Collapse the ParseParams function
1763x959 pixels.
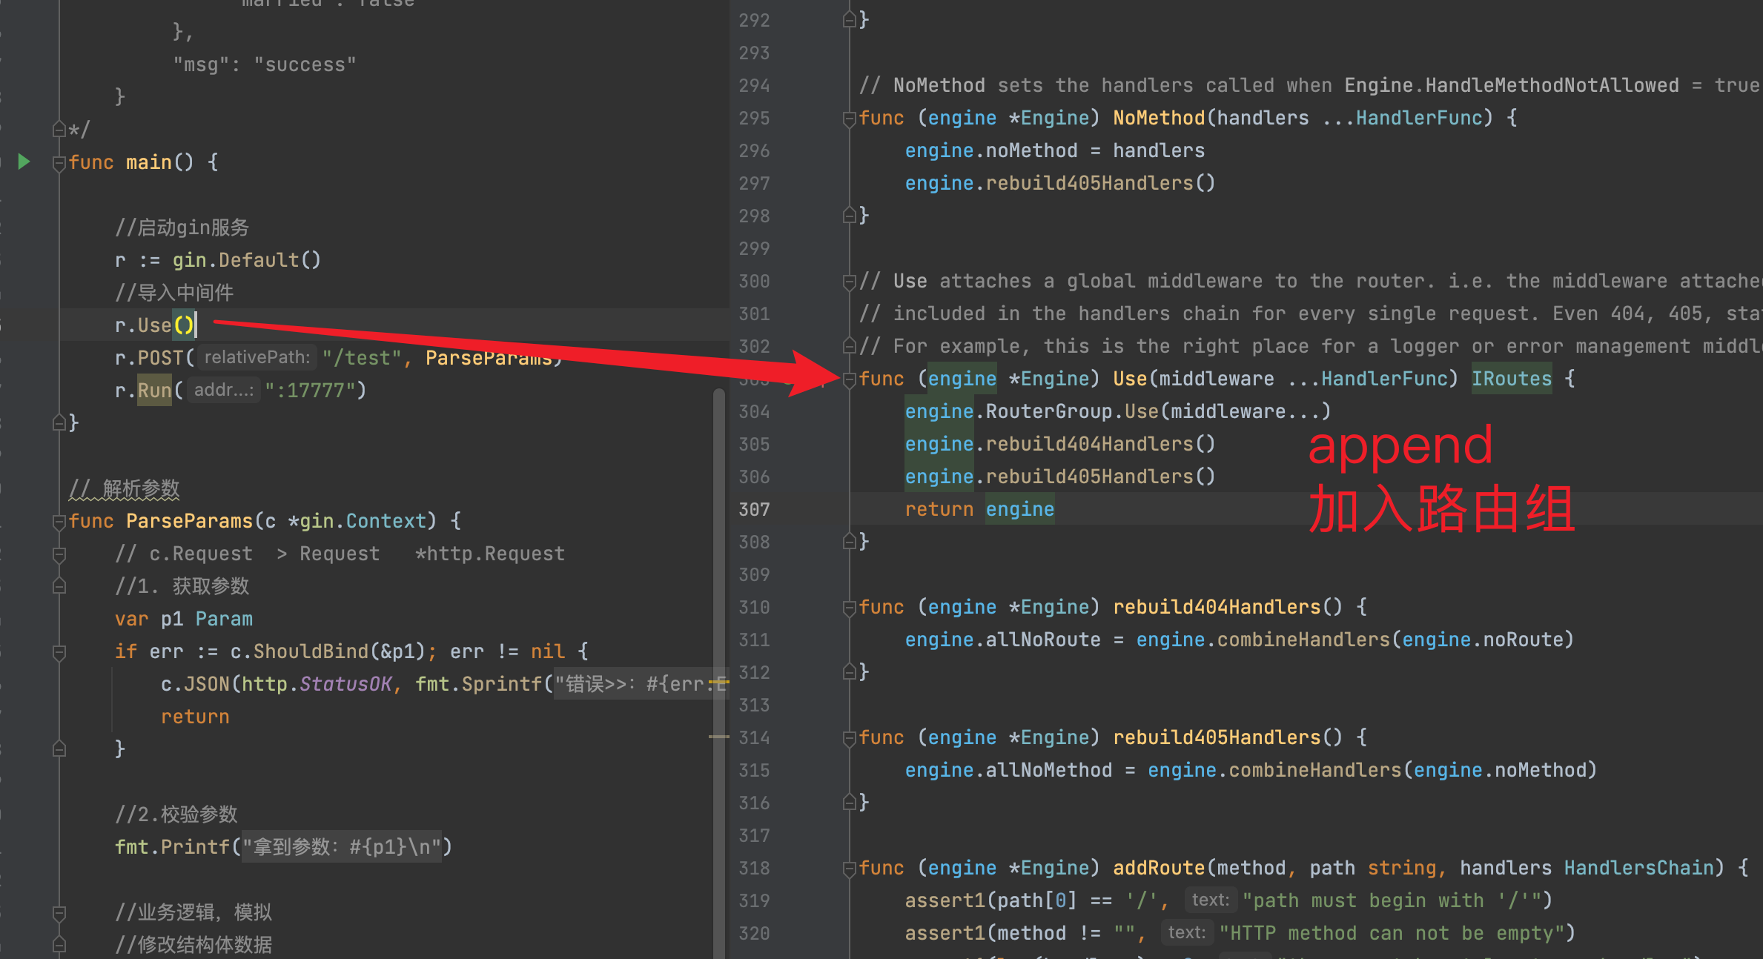(59, 522)
